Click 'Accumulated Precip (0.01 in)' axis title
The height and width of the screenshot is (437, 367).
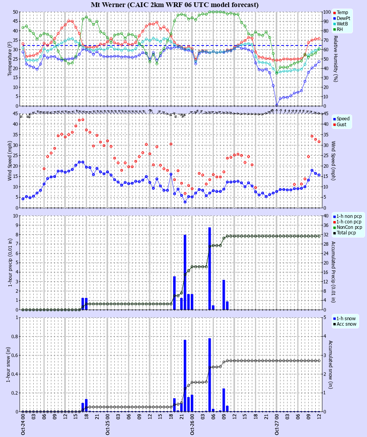[x=333, y=272]
